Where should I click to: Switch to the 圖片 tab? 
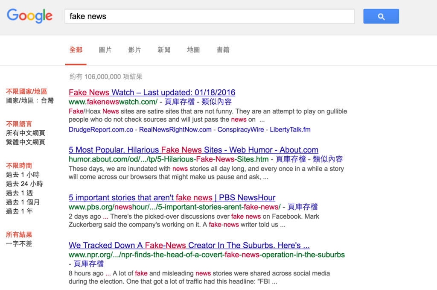pyautogui.click(x=105, y=50)
